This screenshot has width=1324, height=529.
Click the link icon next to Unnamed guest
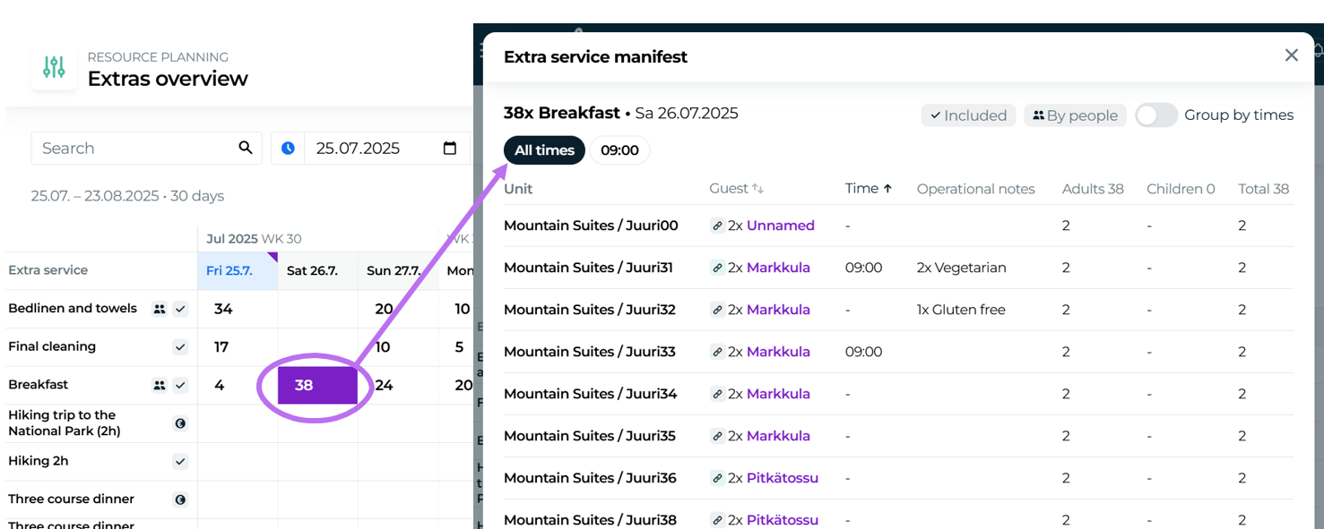click(717, 226)
